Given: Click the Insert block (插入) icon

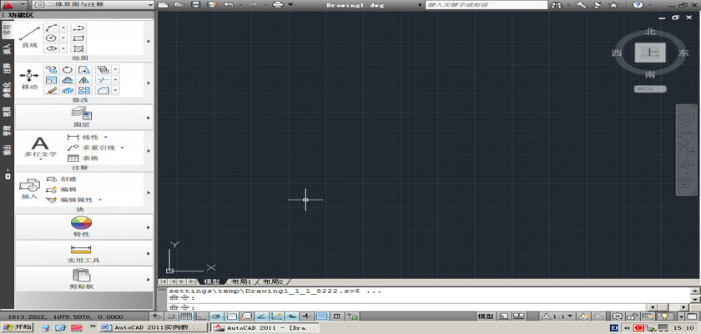Looking at the screenshot, I should coord(29,190).
